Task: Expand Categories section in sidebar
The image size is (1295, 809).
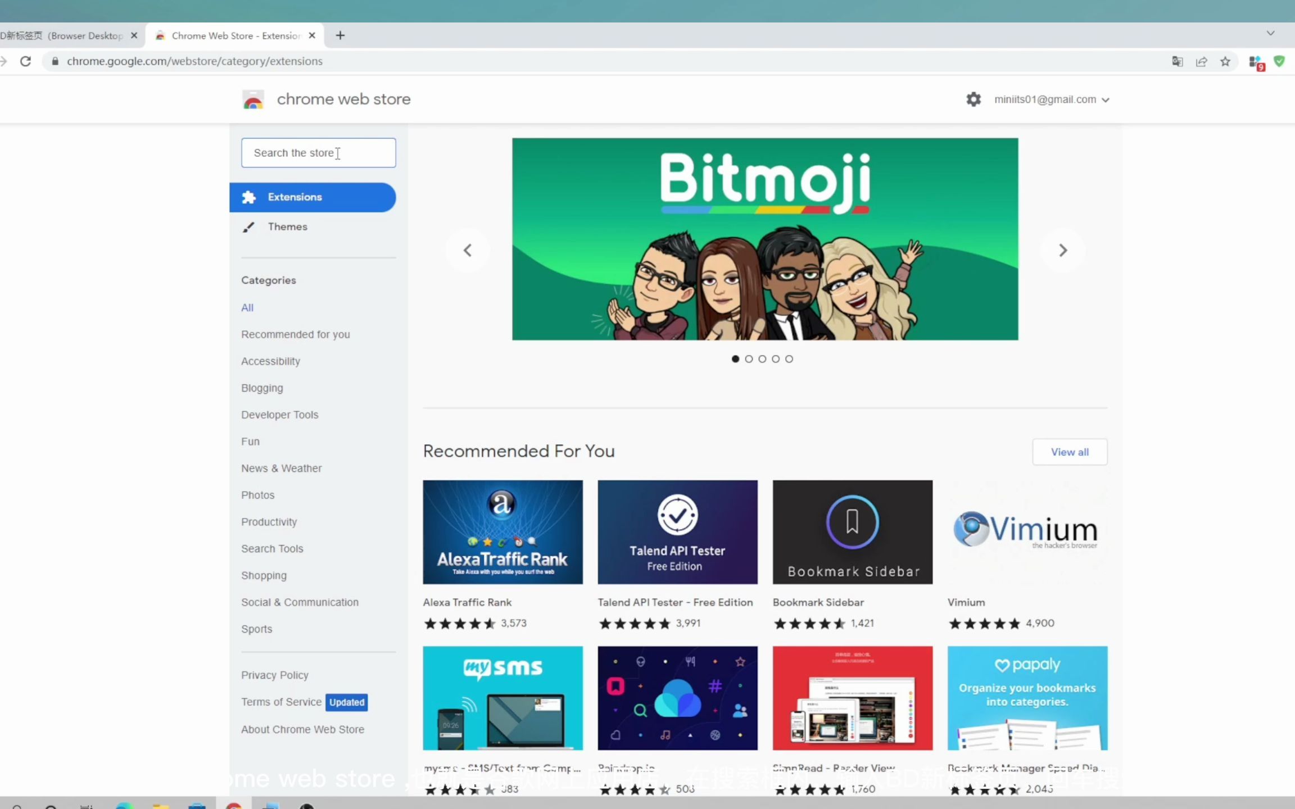Action: tap(269, 280)
